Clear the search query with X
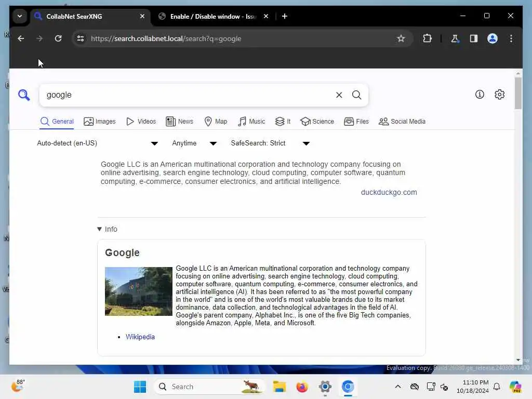The height and width of the screenshot is (399, 532). coord(339,95)
